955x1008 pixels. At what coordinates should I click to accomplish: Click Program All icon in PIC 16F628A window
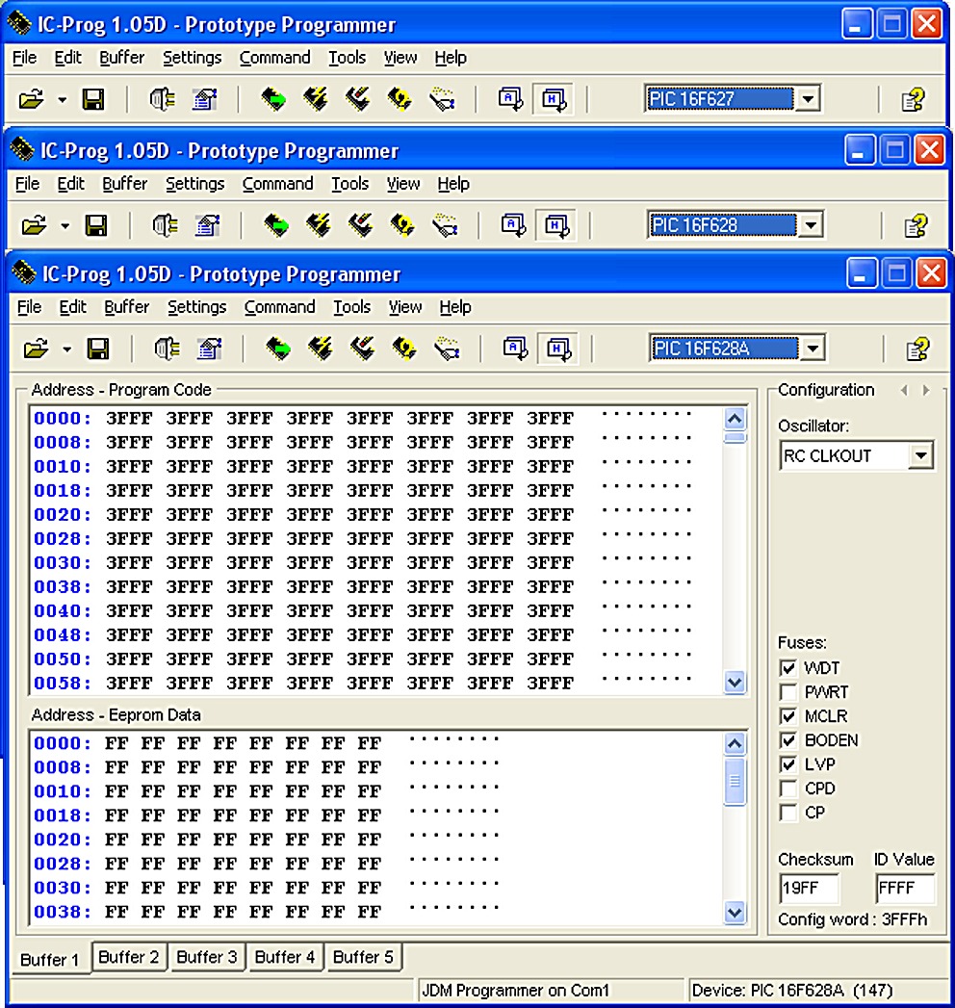tap(320, 349)
